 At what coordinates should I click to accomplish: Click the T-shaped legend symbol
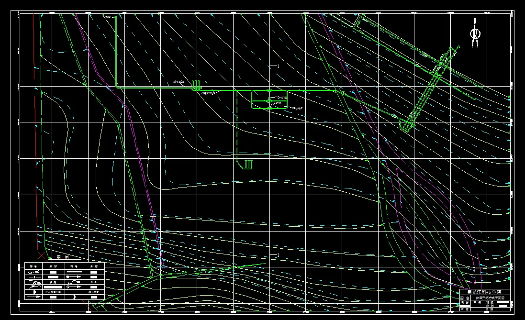coord(75,292)
